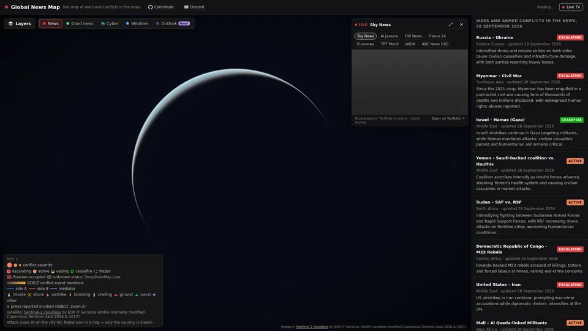
Task: Select the Sky News channel
Action: (365, 36)
